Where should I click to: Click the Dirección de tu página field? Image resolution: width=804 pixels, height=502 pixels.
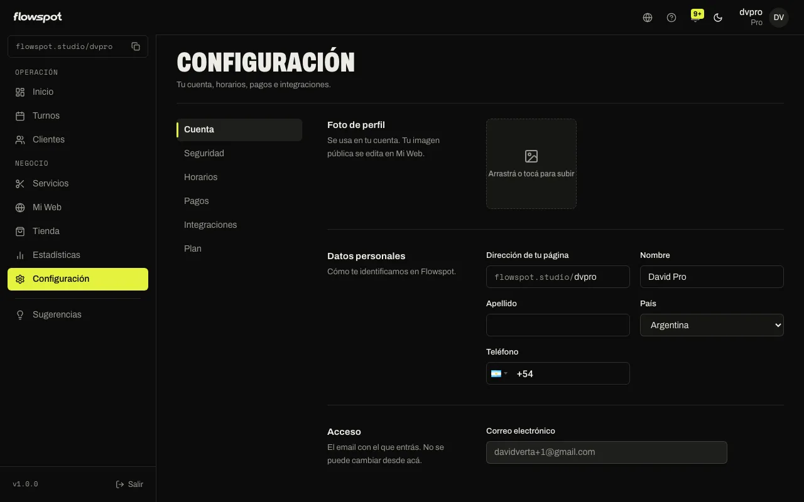click(x=558, y=277)
